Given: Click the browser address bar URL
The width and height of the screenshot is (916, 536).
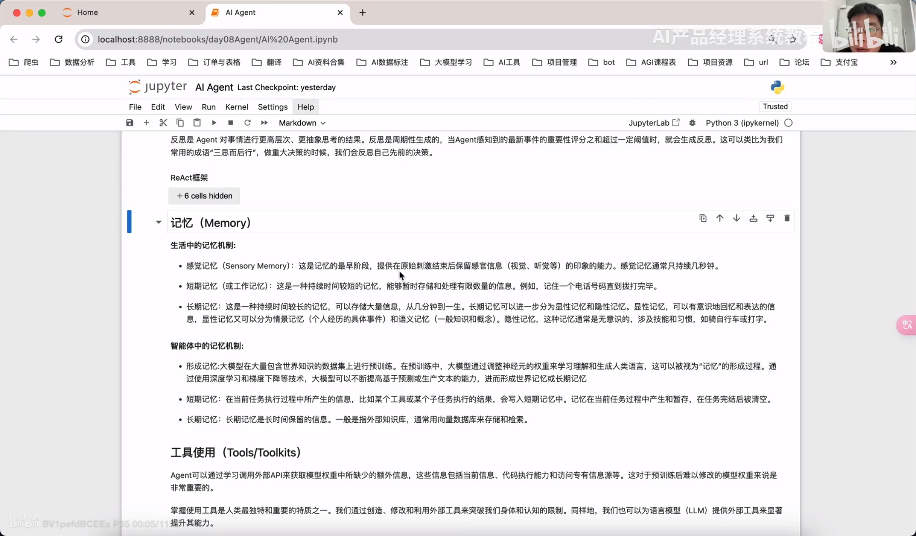Looking at the screenshot, I should [x=218, y=39].
